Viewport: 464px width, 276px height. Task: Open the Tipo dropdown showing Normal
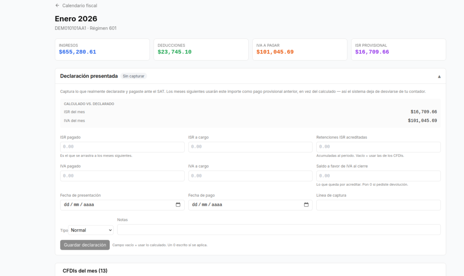[x=91, y=230]
